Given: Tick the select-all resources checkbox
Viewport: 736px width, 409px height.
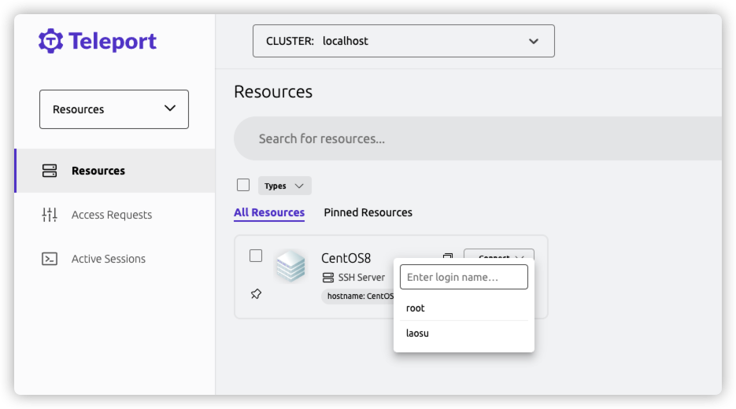Looking at the screenshot, I should [x=243, y=186].
